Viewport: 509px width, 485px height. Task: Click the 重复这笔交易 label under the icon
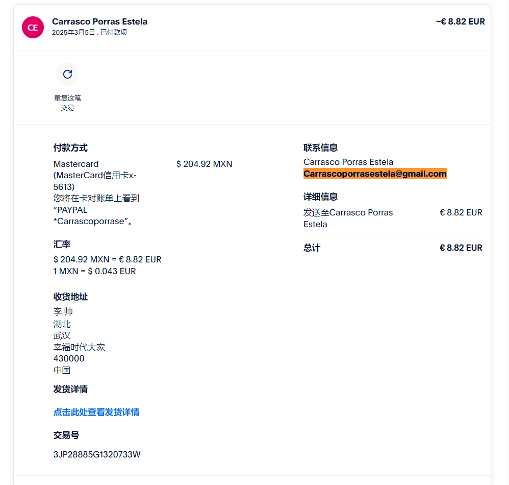pyautogui.click(x=67, y=103)
